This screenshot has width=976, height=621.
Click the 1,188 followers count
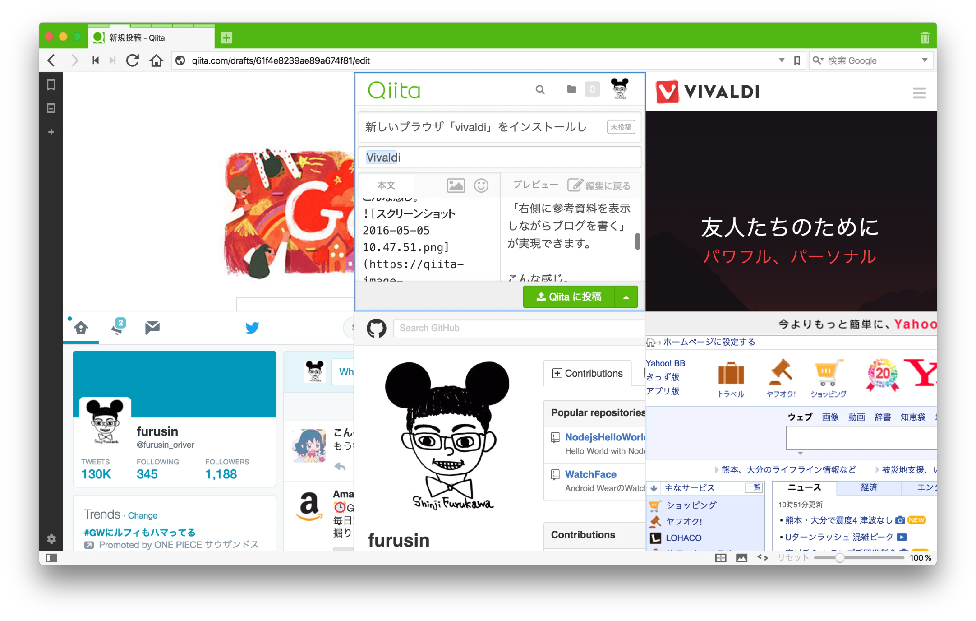pyautogui.click(x=221, y=474)
